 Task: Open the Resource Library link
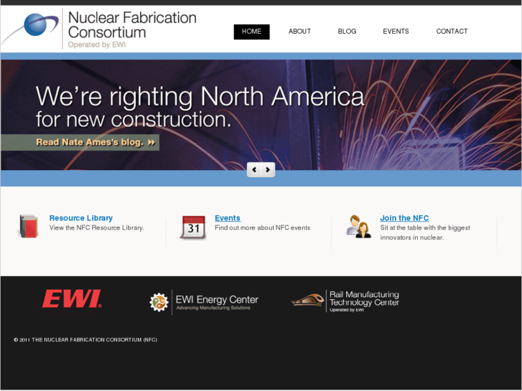point(81,218)
